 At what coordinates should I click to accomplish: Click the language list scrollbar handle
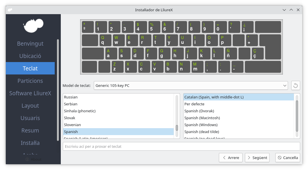[177, 128]
